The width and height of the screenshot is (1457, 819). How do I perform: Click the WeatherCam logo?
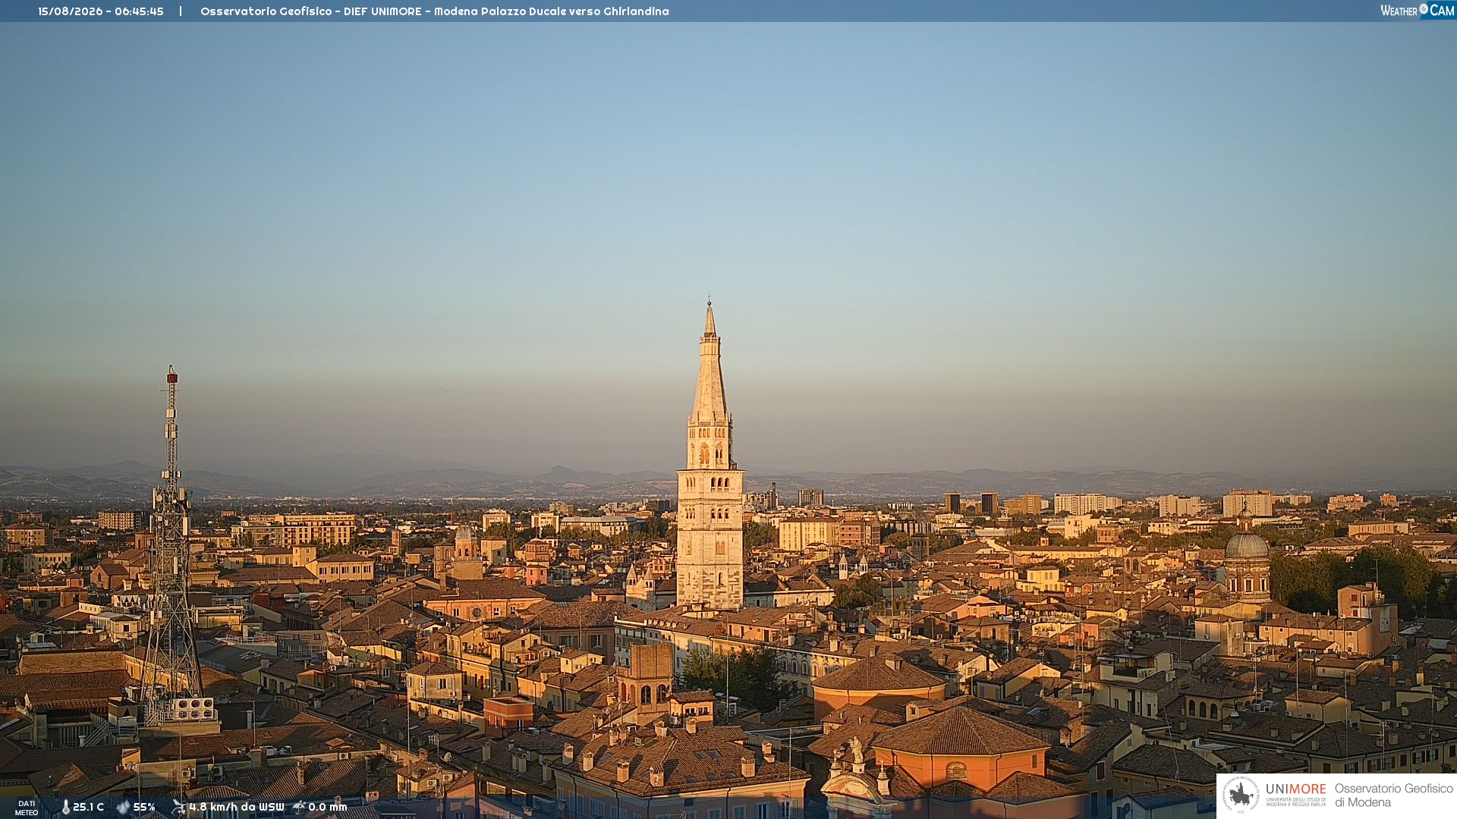click(1418, 11)
